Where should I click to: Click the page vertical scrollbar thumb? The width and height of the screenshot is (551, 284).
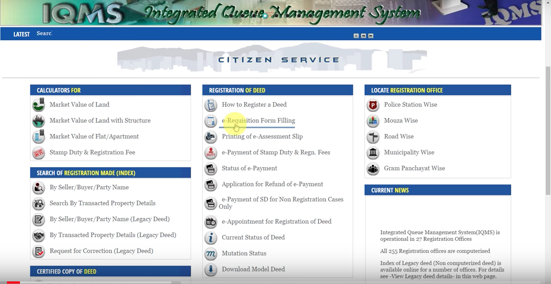tap(548, 131)
